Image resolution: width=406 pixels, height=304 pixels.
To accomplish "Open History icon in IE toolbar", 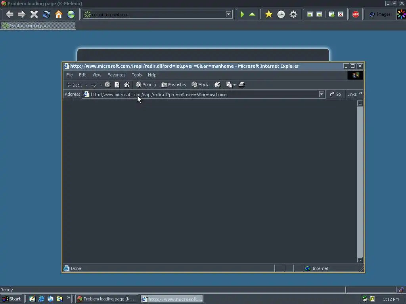I will (218, 85).
